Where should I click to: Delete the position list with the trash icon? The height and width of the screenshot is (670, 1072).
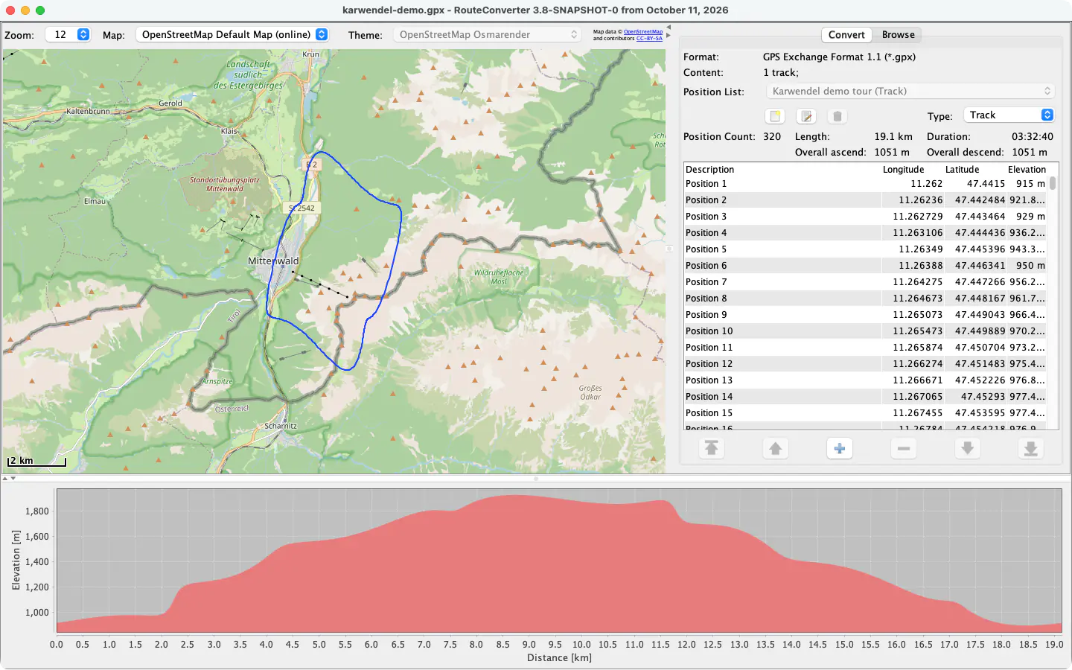click(837, 116)
